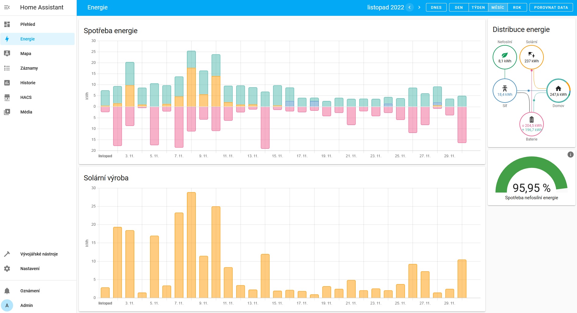
Task: Show info for the non-fossil gauge
Action: point(570,155)
